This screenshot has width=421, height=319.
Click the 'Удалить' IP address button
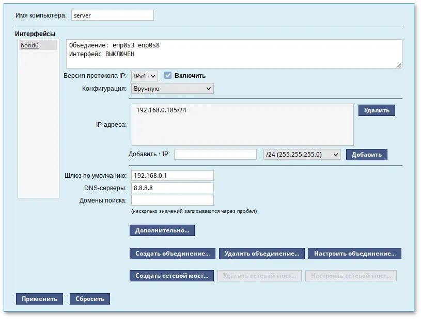coord(377,110)
